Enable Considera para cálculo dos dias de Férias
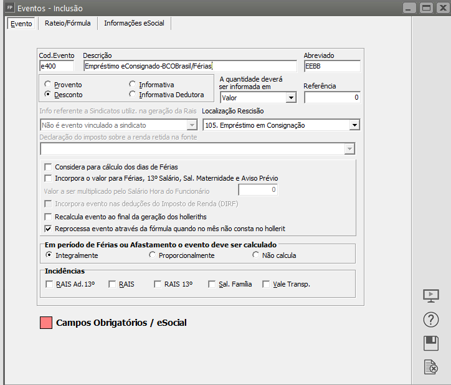 tap(49, 167)
